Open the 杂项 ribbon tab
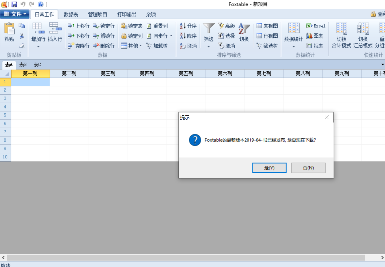The image size is (385, 267). coord(151,14)
